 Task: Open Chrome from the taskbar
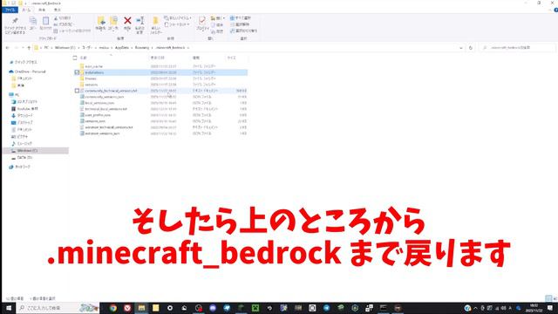click(x=113, y=308)
